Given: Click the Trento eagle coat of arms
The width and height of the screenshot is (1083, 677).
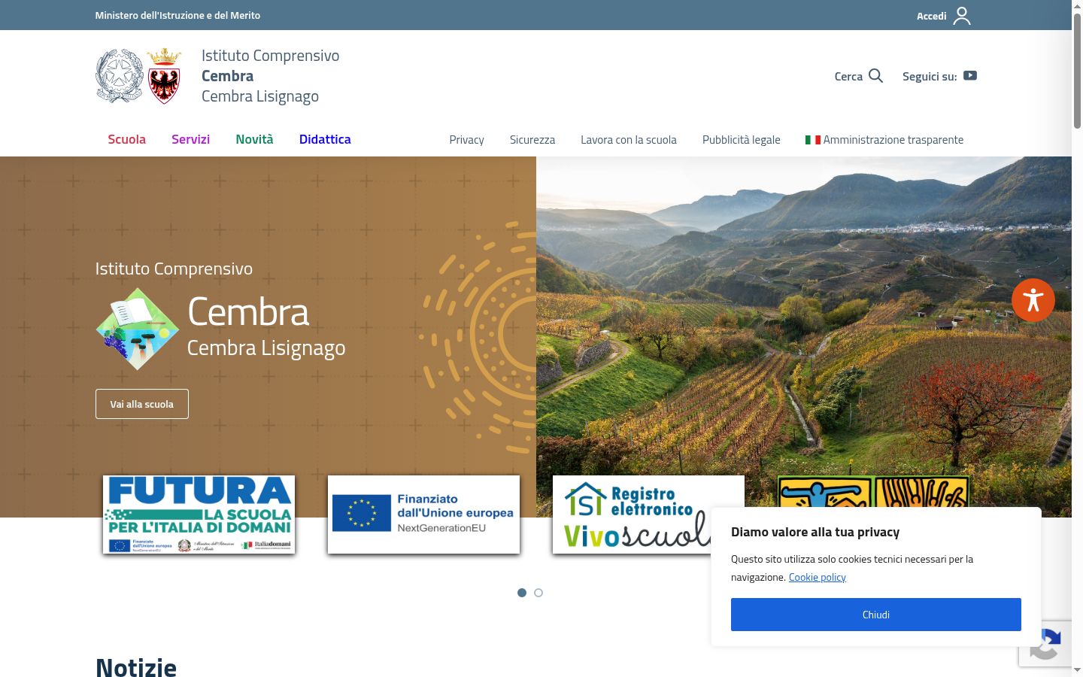Looking at the screenshot, I should [x=164, y=76].
